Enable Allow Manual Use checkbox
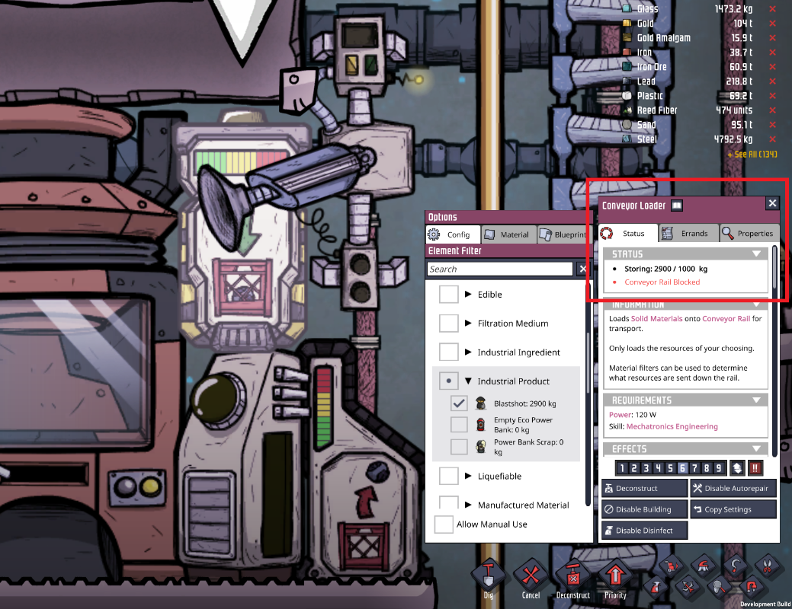Screen dimensions: 792x609 444,525
